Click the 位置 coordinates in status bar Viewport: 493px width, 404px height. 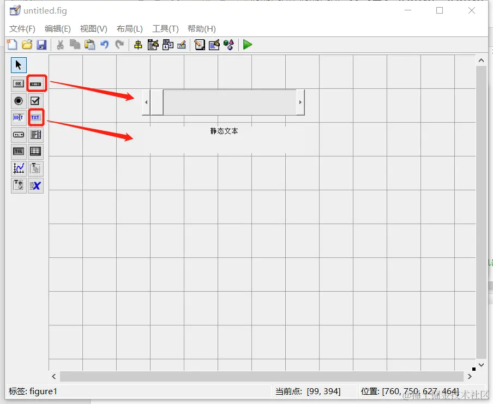point(410,391)
